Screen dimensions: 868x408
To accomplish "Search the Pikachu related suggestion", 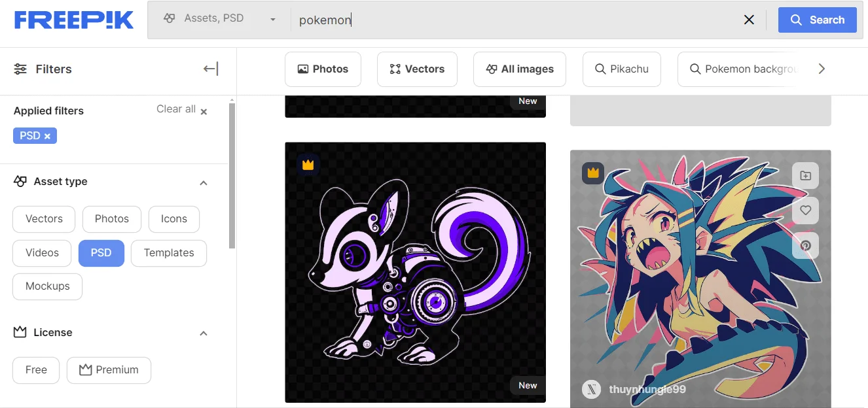I will (x=622, y=69).
